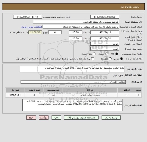The image size is (147, 142).
Task: Click the item name عایق الکتریکی (مقره) cell
Action: point(90,95)
